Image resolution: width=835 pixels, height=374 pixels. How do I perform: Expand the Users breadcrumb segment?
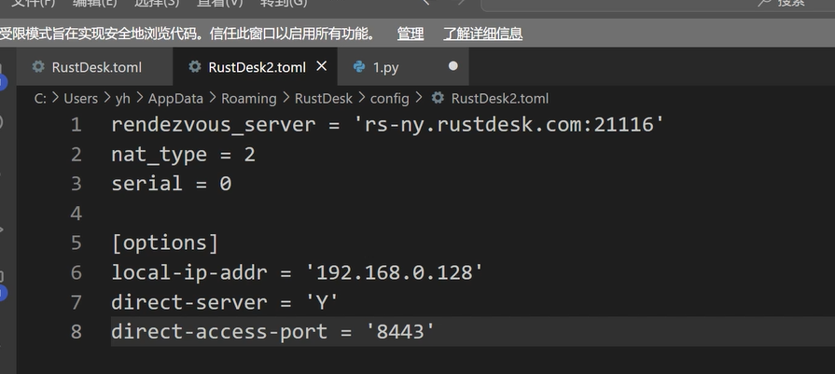pyautogui.click(x=80, y=98)
